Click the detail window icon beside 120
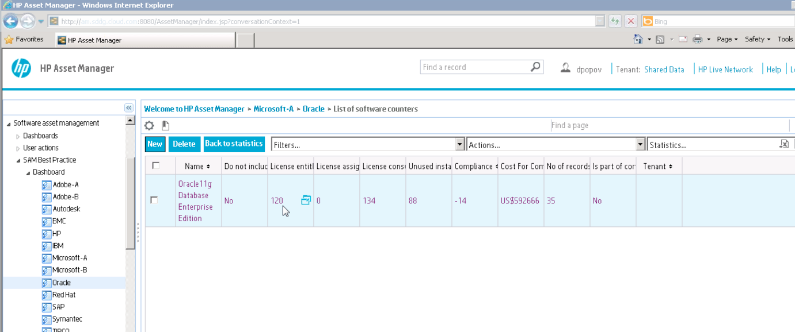The height and width of the screenshot is (332, 795). pos(306,200)
